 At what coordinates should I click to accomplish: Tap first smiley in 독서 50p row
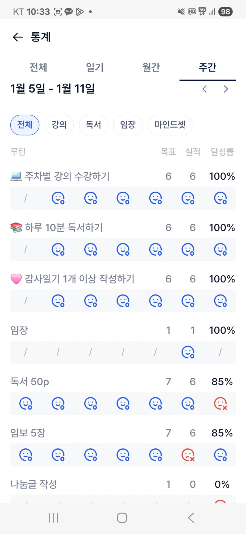point(26,403)
